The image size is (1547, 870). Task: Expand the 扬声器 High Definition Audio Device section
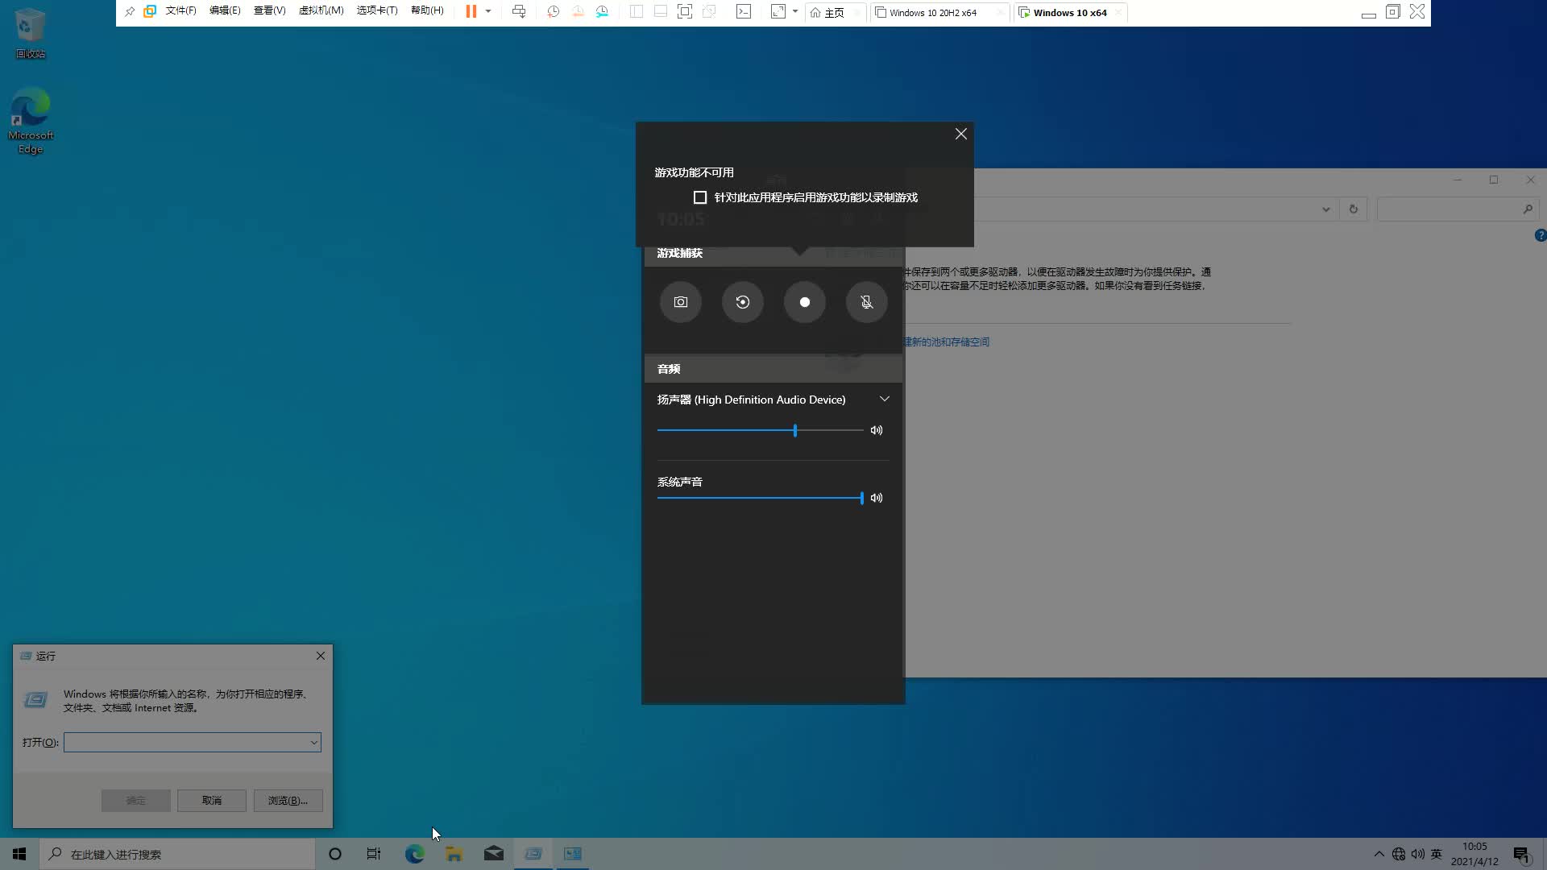884,398
